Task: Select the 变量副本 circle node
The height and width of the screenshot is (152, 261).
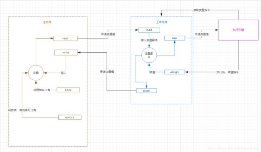Action: (149, 55)
